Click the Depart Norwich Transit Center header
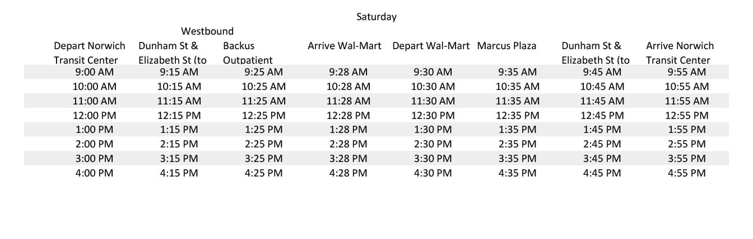The width and height of the screenshot is (753, 239). pyautogui.click(x=90, y=53)
